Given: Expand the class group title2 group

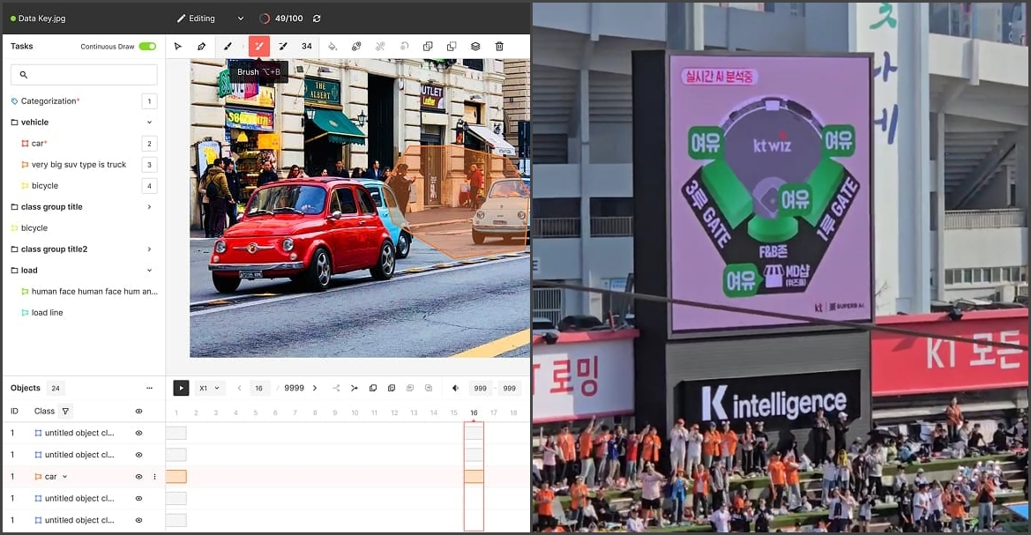Looking at the screenshot, I should (149, 249).
